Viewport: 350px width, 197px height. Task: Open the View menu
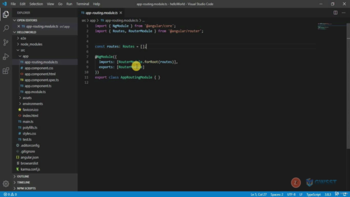pyautogui.click(x=50, y=4)
